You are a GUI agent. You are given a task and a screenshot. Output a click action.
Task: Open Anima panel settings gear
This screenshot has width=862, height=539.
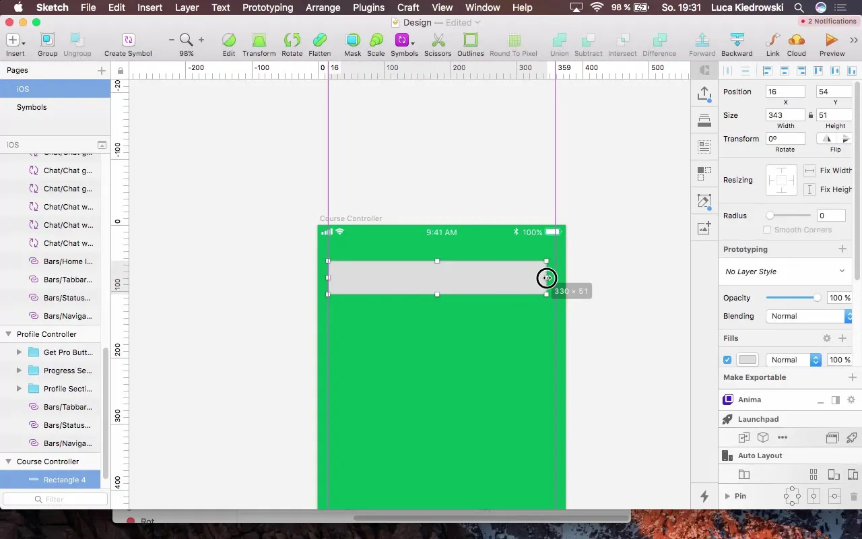tap(851, 400)
